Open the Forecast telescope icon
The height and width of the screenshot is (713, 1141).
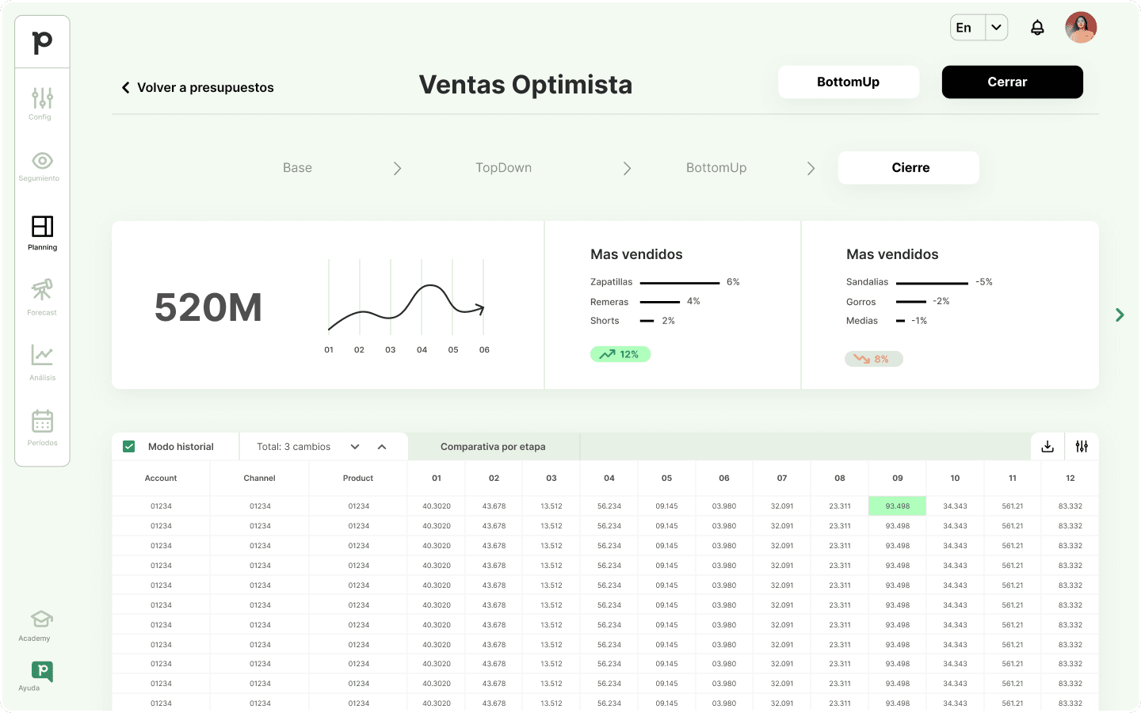(x=42, y=290)
